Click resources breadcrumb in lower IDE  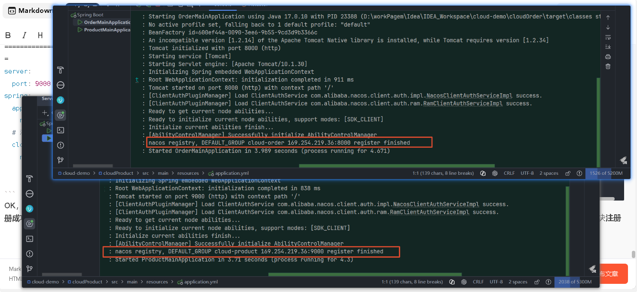[x=157, y=282]
